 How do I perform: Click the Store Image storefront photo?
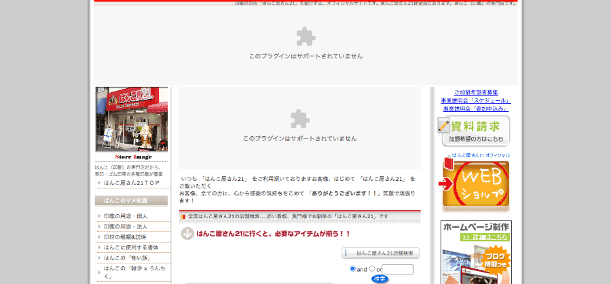[132, 119]
